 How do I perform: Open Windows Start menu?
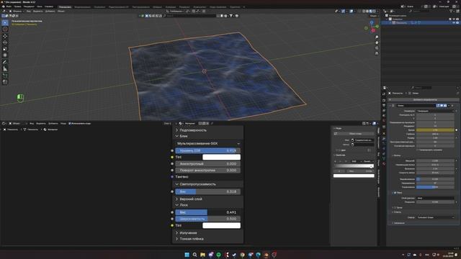[187, 255]
